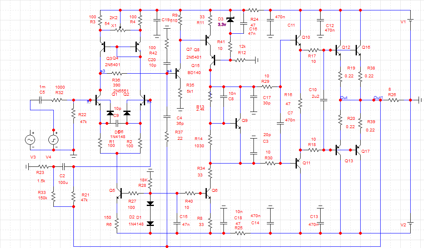Click the Q10 transistor symbol

pos(297,40)
